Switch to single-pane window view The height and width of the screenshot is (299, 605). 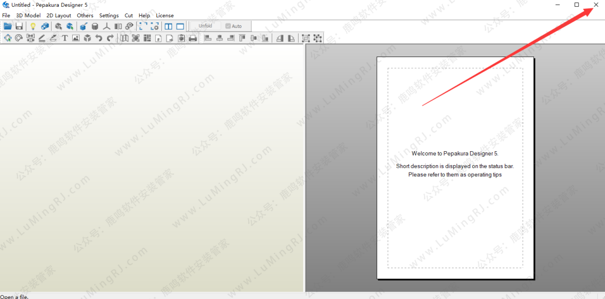180,26
